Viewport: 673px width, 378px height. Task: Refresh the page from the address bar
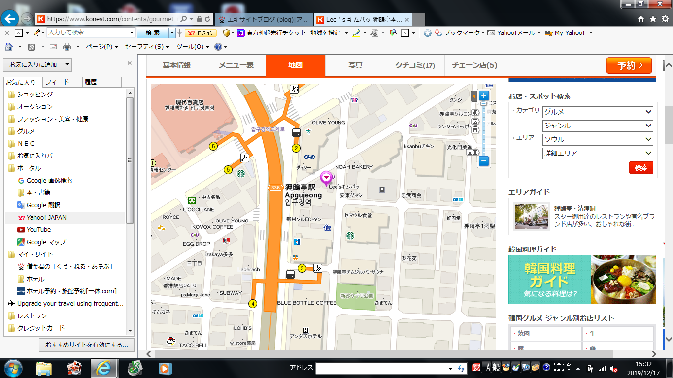coord(207,19)
